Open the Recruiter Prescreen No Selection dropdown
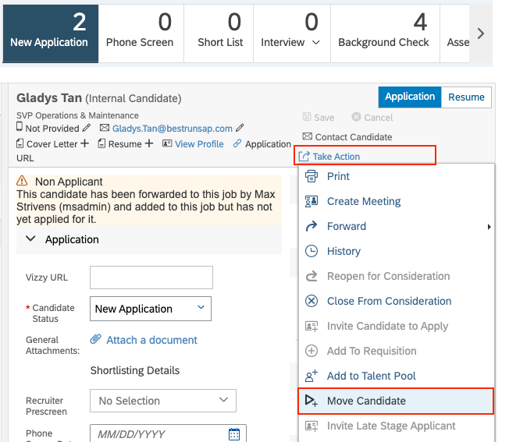Viewport: 509px width, 442px height. tap(163, 401)
